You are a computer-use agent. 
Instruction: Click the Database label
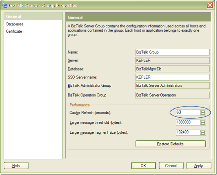[x=76, y=69]
